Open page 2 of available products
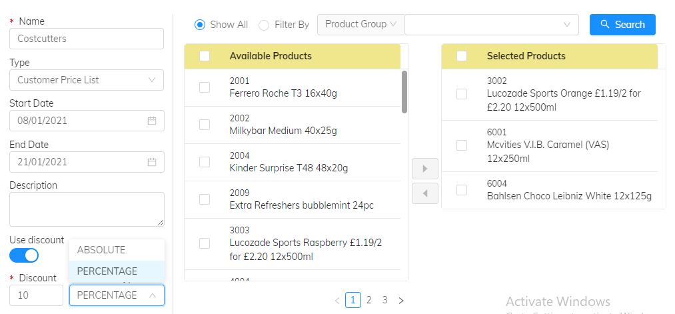 368,300
